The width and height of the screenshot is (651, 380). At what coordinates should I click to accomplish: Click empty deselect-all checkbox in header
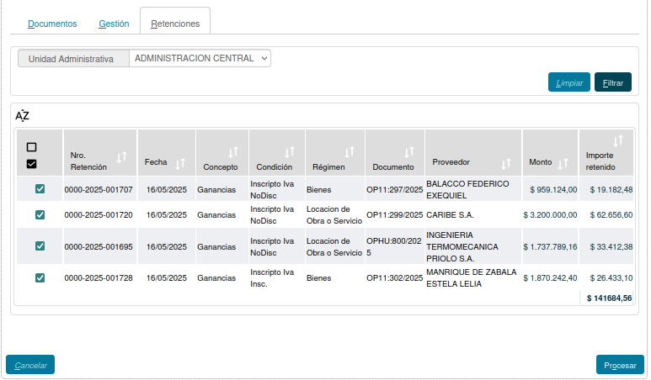(x=32, y=147)
